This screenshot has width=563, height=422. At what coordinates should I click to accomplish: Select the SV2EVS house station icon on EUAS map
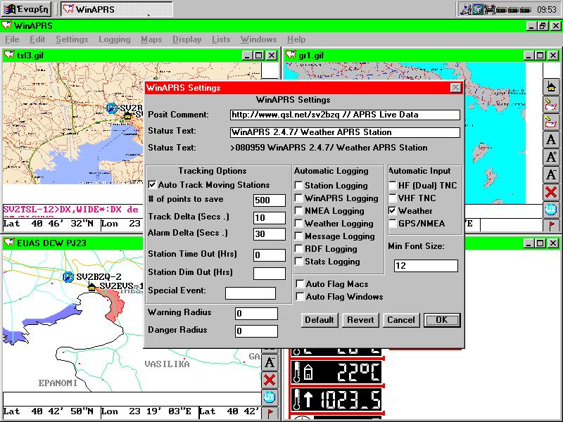(x=92, y=286)
